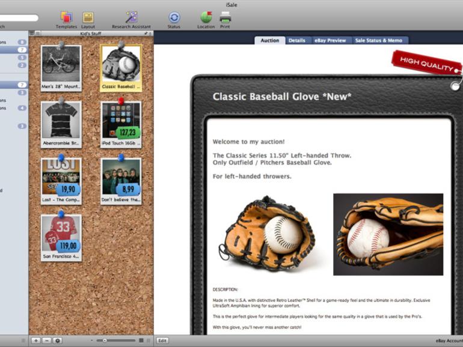Screen dimensions: 463x347
Task: Switch corkboard to list view
Action: (x=37, y=33)
